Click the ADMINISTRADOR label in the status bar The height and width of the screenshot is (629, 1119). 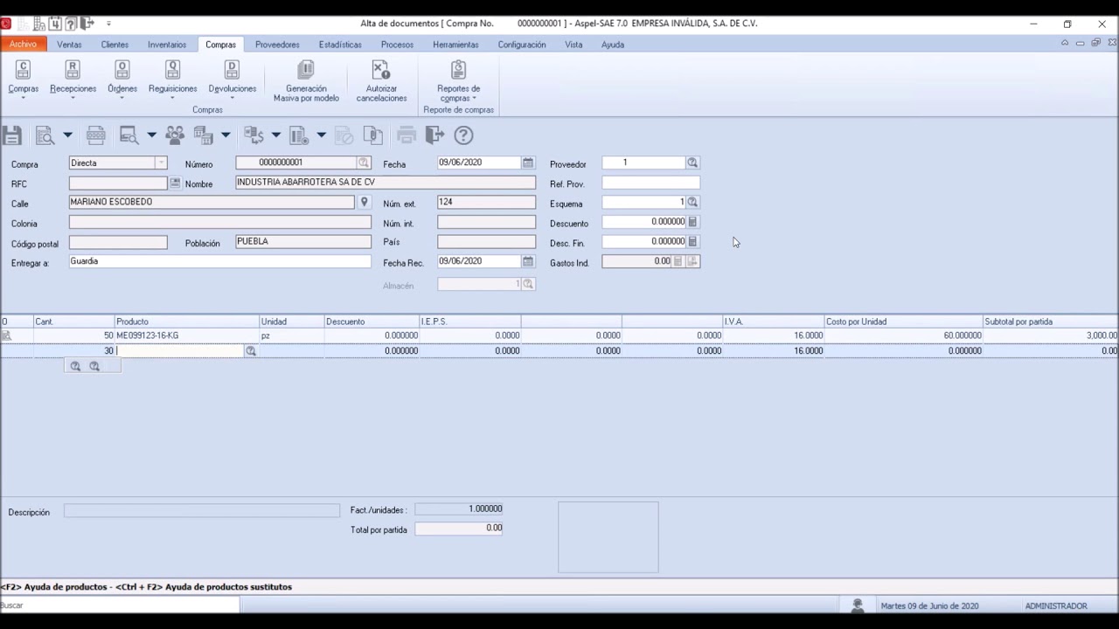pos(1056,606)
